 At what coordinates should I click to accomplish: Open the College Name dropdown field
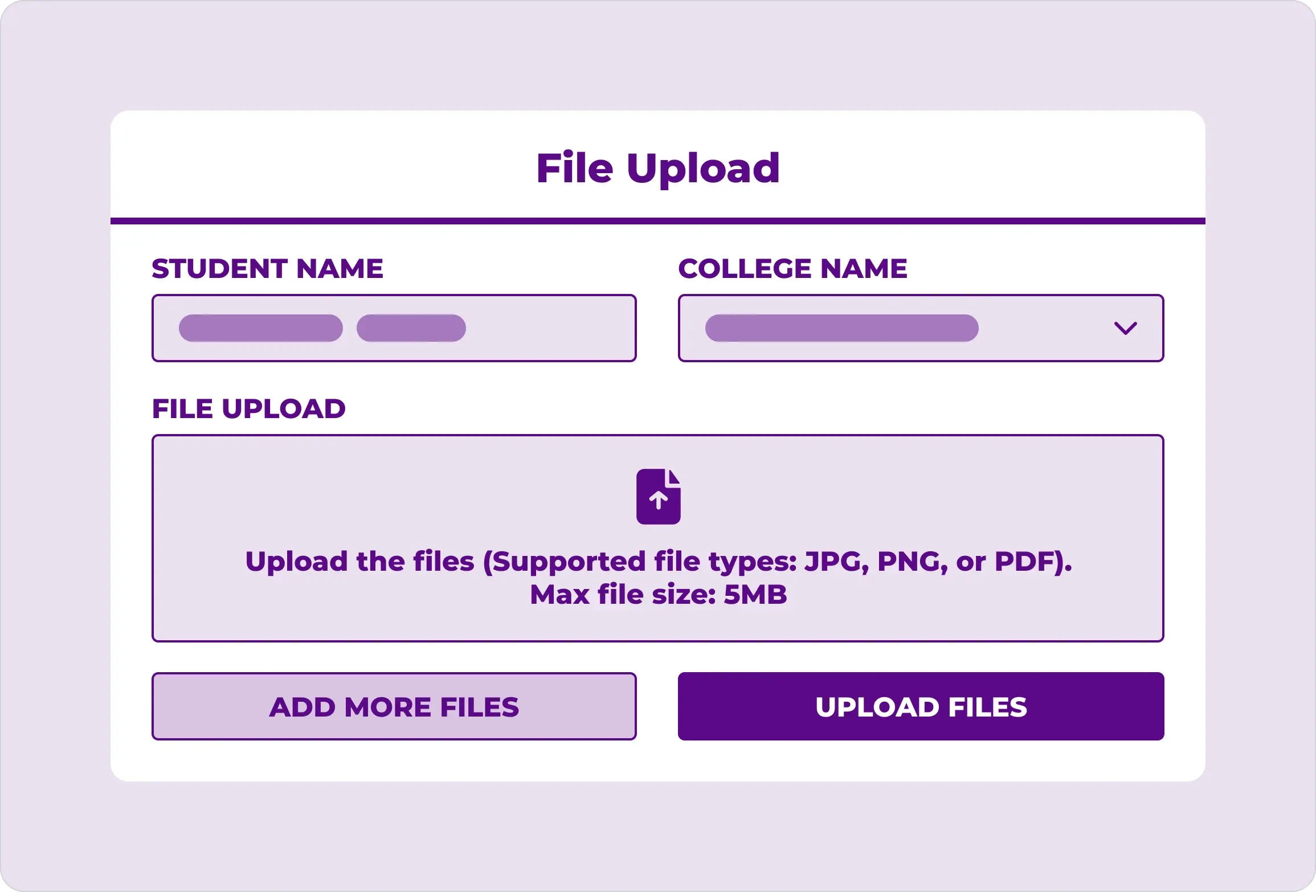(x=921, y=328)
